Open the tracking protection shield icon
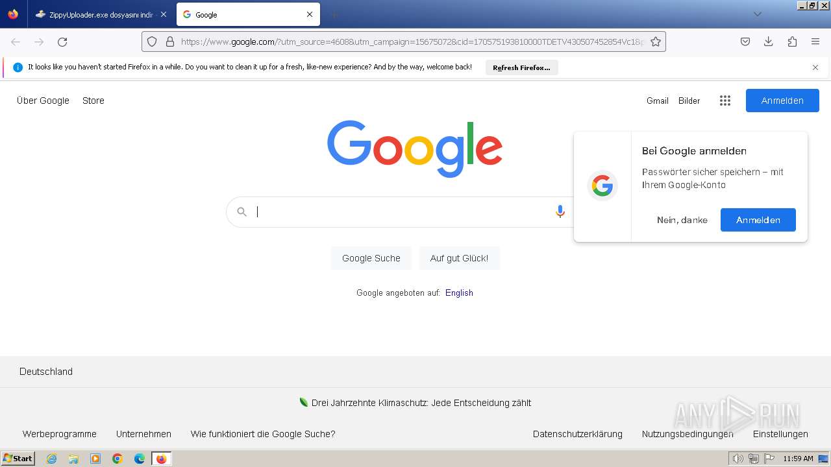Screen dimensions: 831x467 [152, 42]
